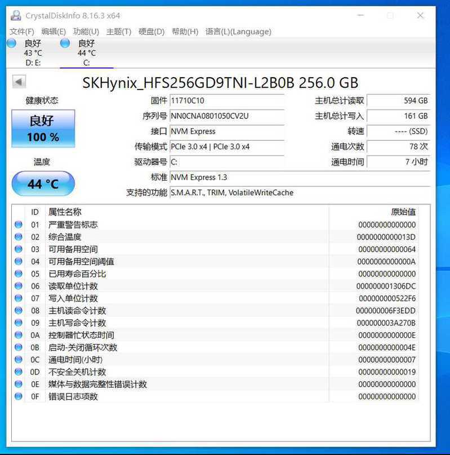Click status orb for C: disk
450x455 pixels.
point(65,43)
